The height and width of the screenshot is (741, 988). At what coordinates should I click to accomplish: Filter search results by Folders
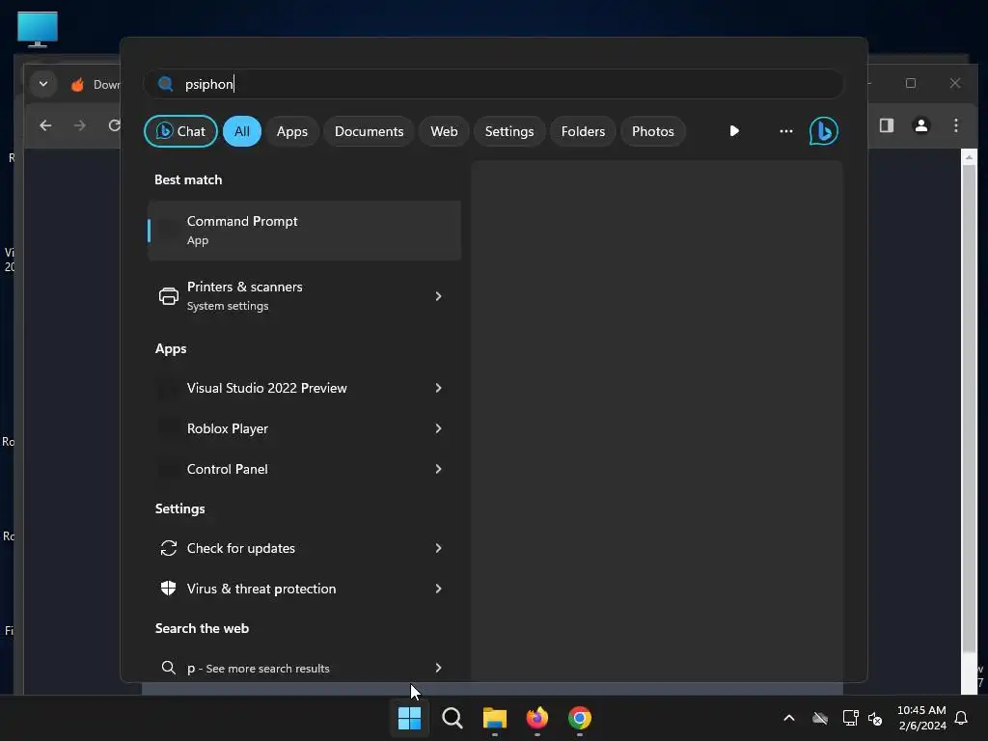pyautogui.click(x=583, y=131)
